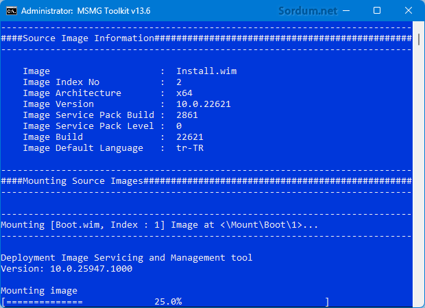Click the 'Source Image Information' header text
This screenshot has height=308, width=425.
[x=88, y=38]
